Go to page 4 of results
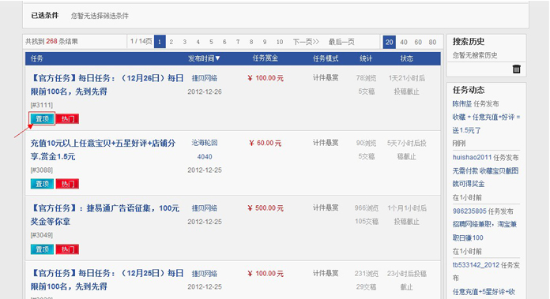This screenshot has height=299, width=550. click(198, 42)
